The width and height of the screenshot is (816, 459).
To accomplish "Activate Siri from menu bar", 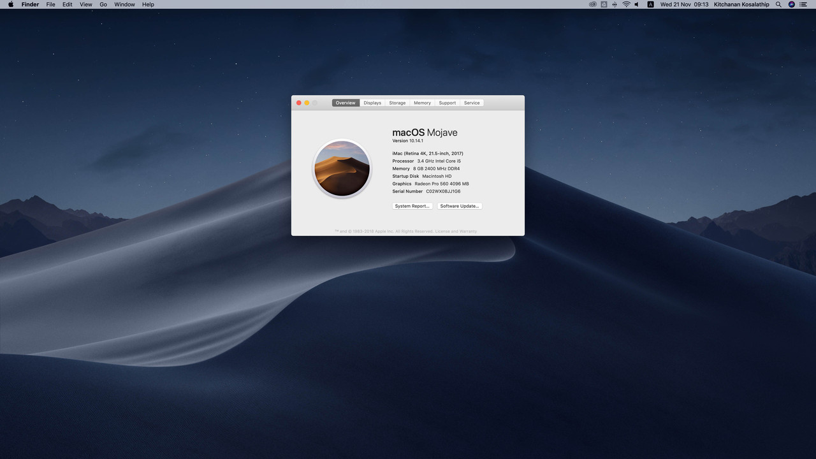I will point(792,4).
